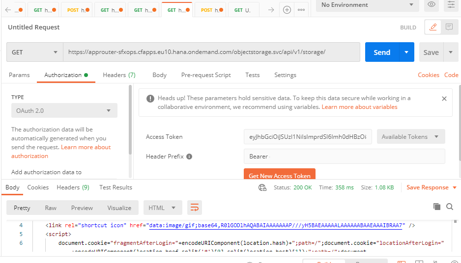Copy response body to clipboard icon
Screen dimensions: 461x263
pyautogui.click(x=436, y=207)
